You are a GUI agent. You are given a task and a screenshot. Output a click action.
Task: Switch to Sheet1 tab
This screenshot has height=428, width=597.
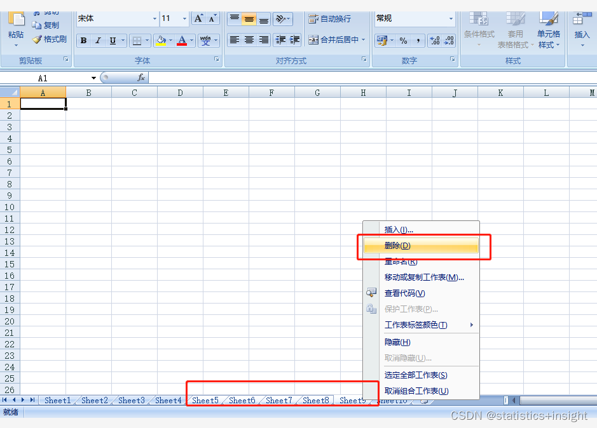click(57, 400)
